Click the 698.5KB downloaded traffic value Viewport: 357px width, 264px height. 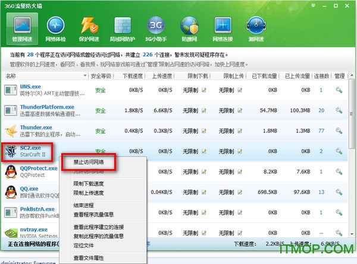pos(268,192)
